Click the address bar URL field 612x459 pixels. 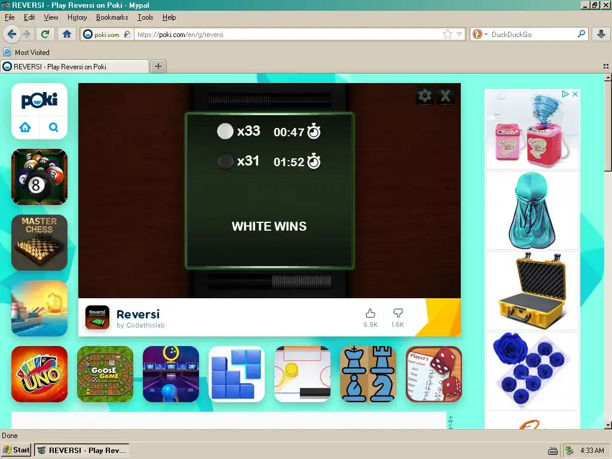click(289, 34)
